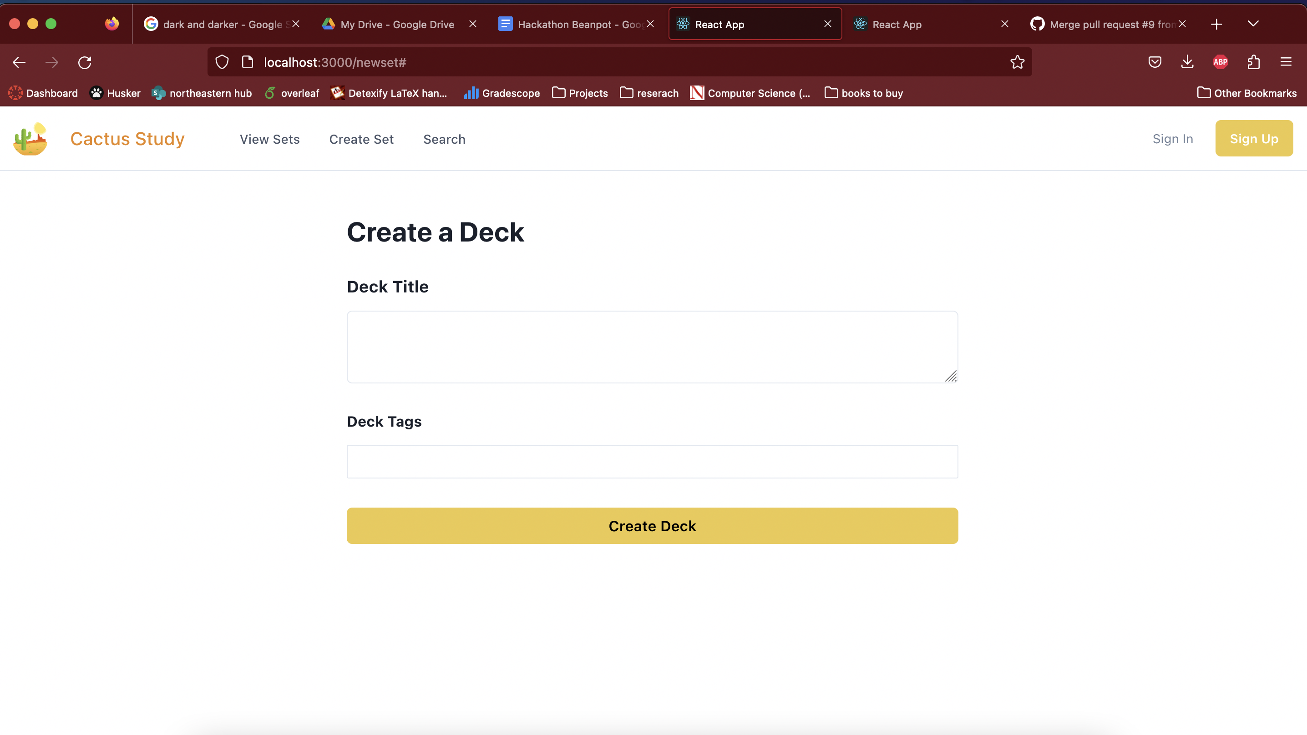
Task: Expand the list all tabs chevron
Action: 1253,24
